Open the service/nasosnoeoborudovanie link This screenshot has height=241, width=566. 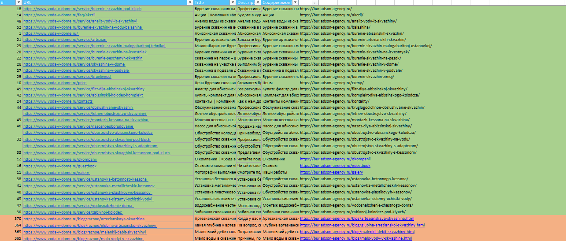78,126
